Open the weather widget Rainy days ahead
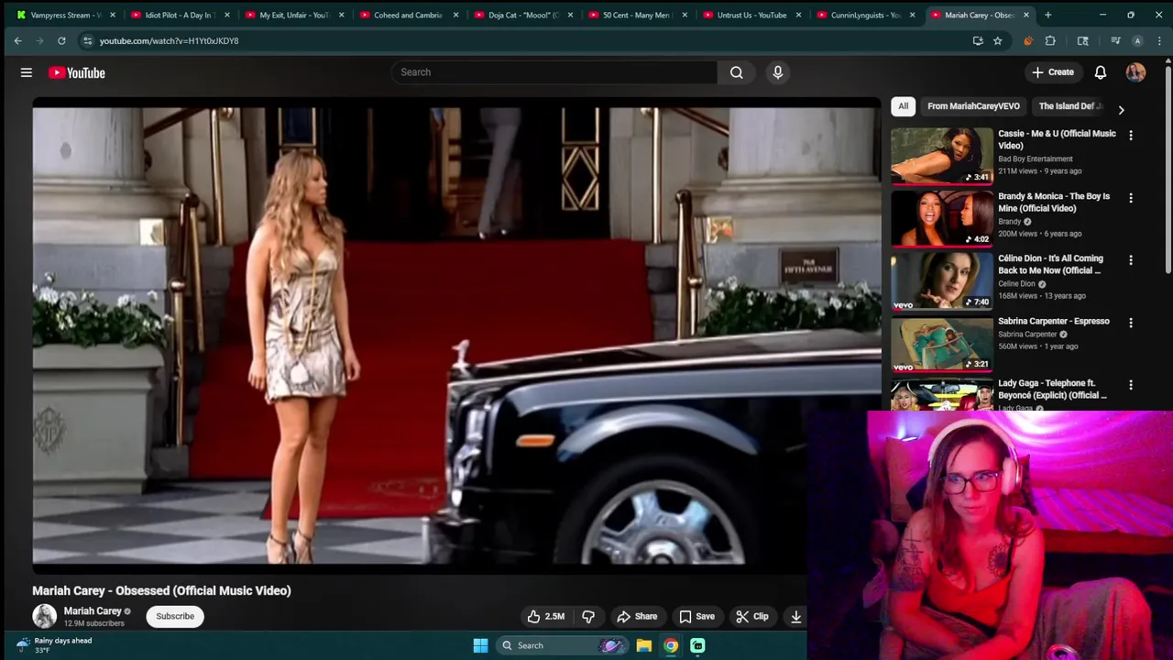 [x=55, y=644]
